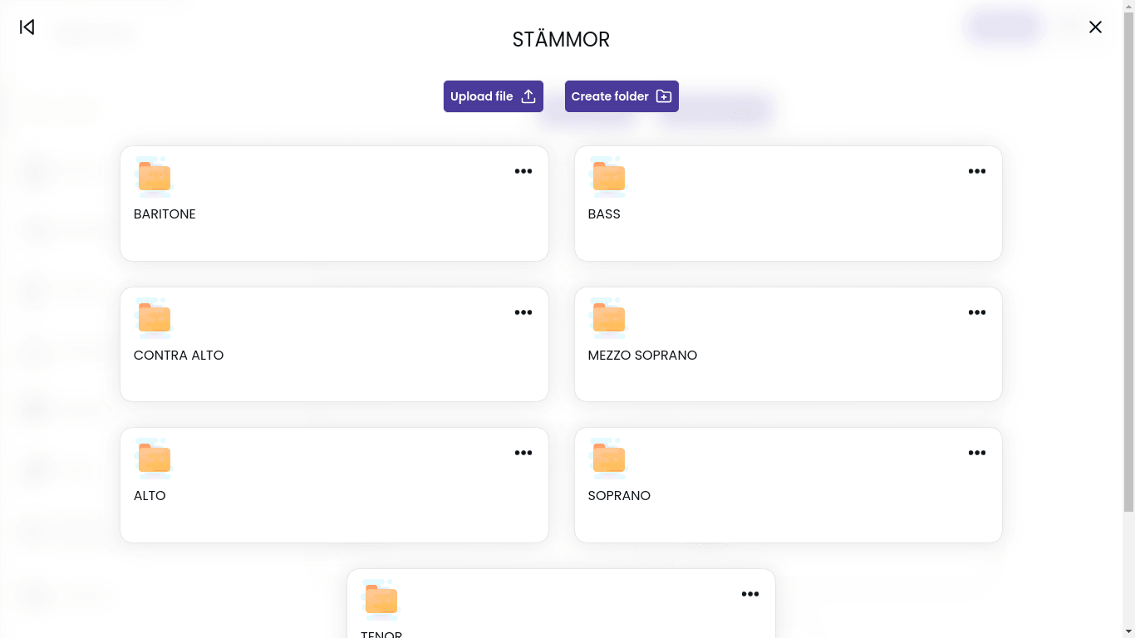Open the TENOR folder options menu
This screenshot has height=638, width=1135.
[x=749, y=594]
